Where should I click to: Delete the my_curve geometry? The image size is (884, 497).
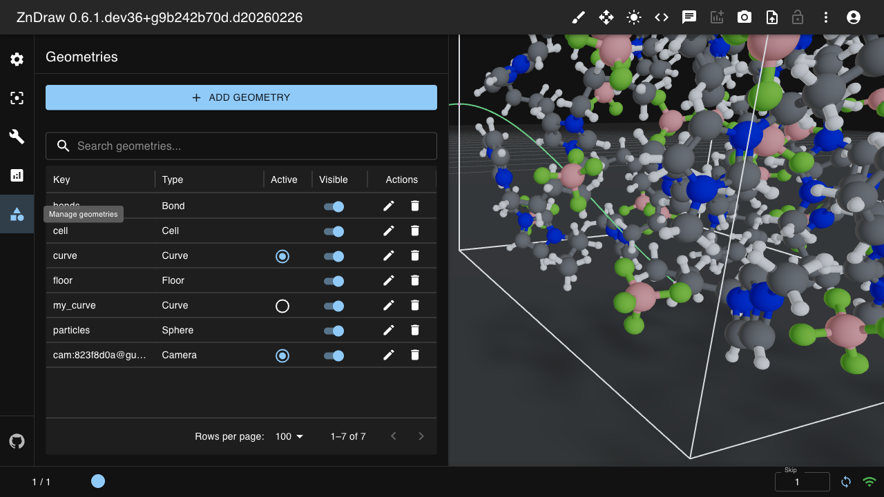pyautogui.click(x=415, y=305)
